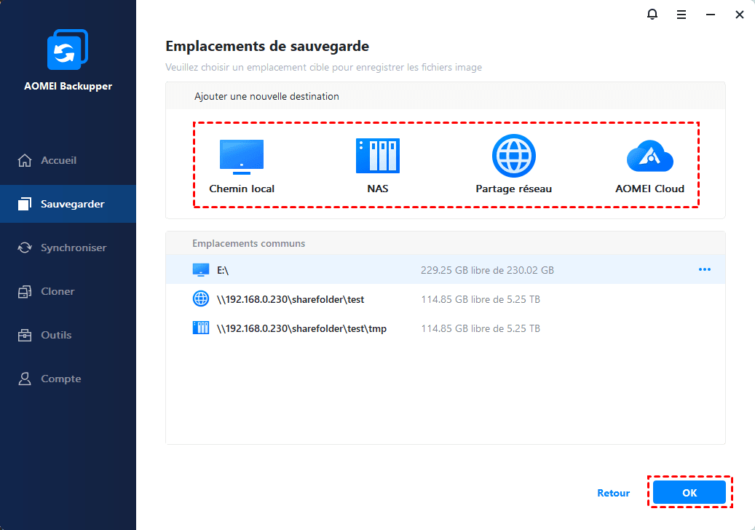Select the Chemin local monitor icon
755x530 pixels.
242,157
